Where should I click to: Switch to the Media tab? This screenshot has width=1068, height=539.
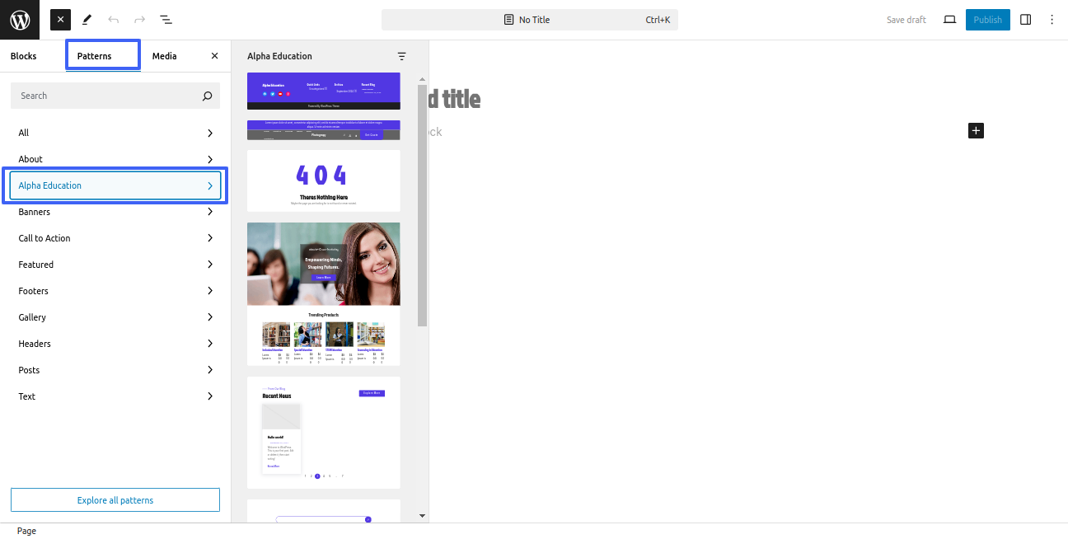(x=164, y=56)
